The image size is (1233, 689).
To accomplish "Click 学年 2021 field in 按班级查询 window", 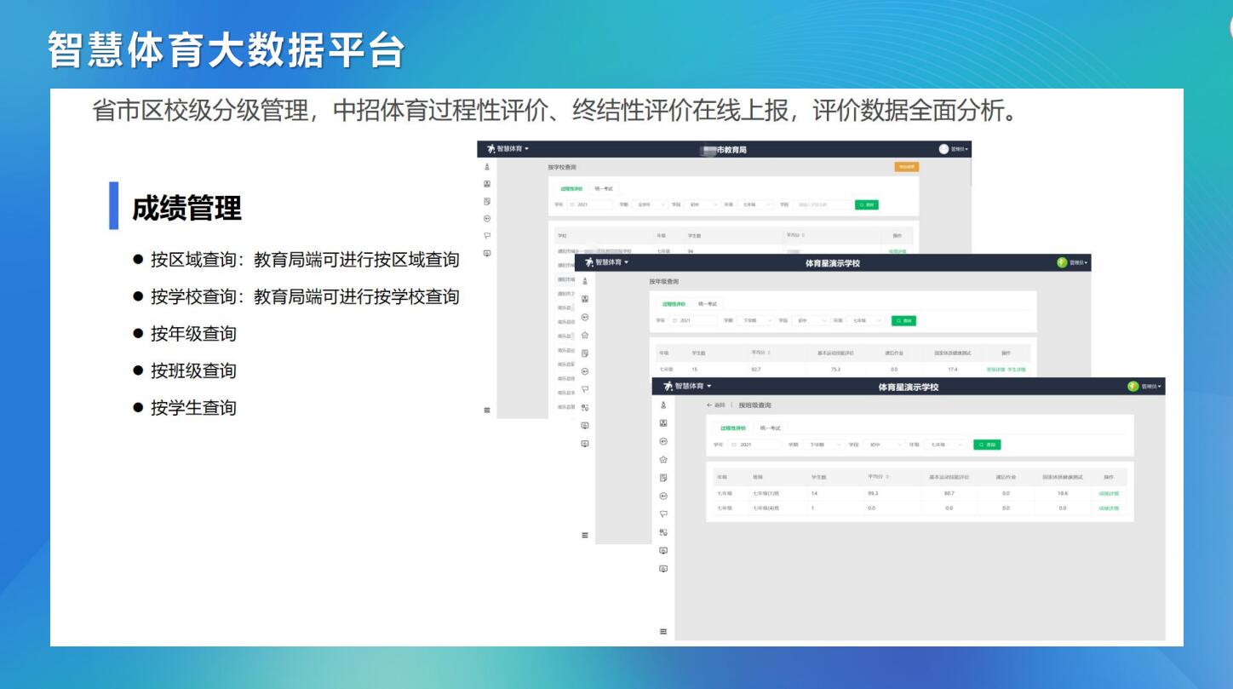I will click(x=754, y=445).
